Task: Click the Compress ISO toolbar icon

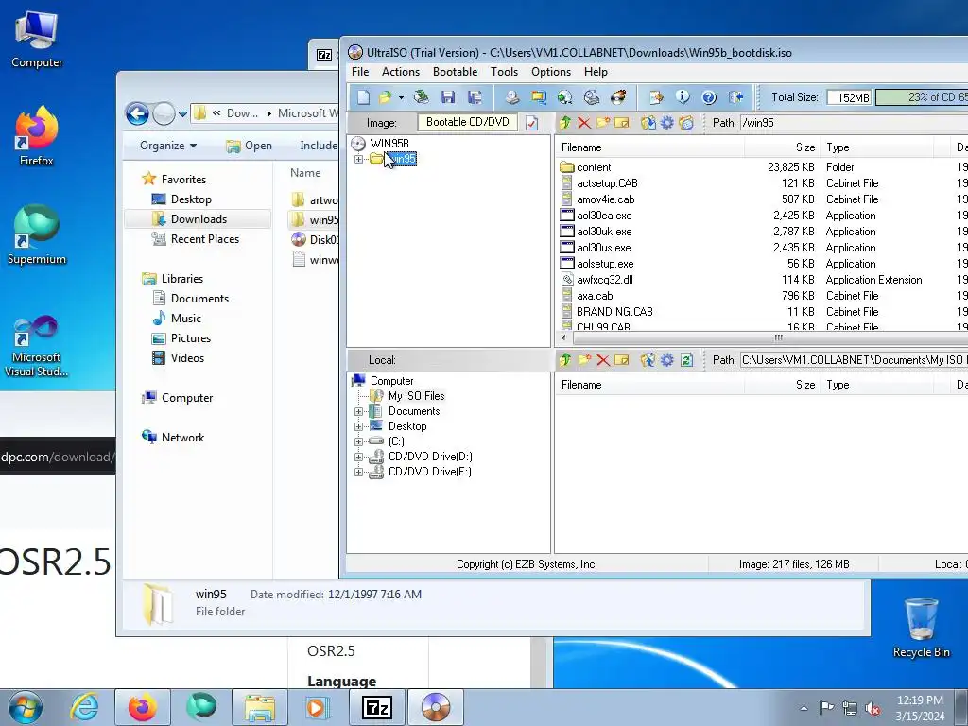Action: click(x=538, y=97)
